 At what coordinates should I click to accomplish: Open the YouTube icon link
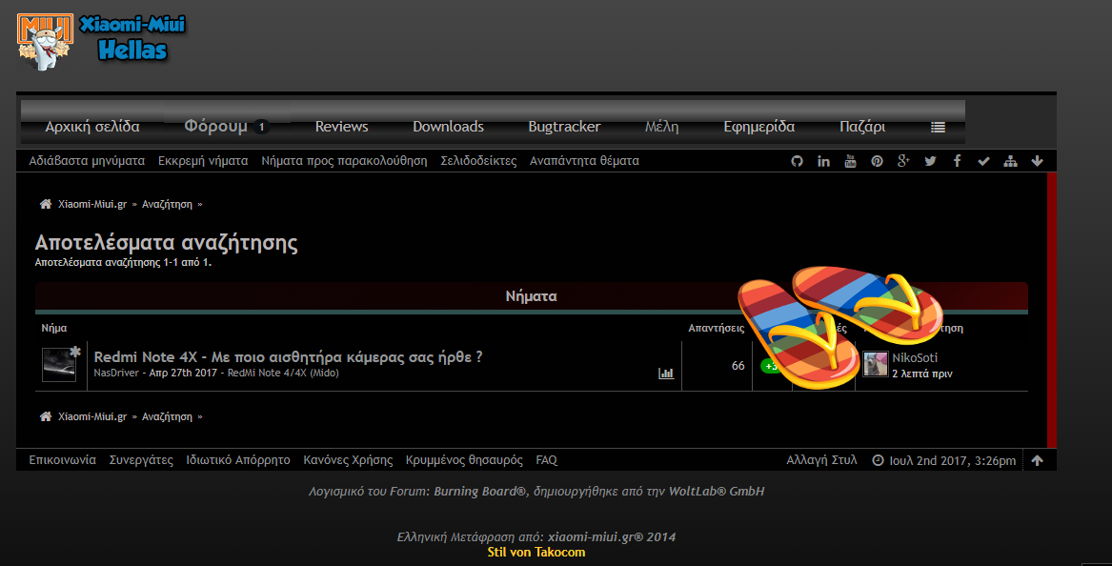pos(850,161)
